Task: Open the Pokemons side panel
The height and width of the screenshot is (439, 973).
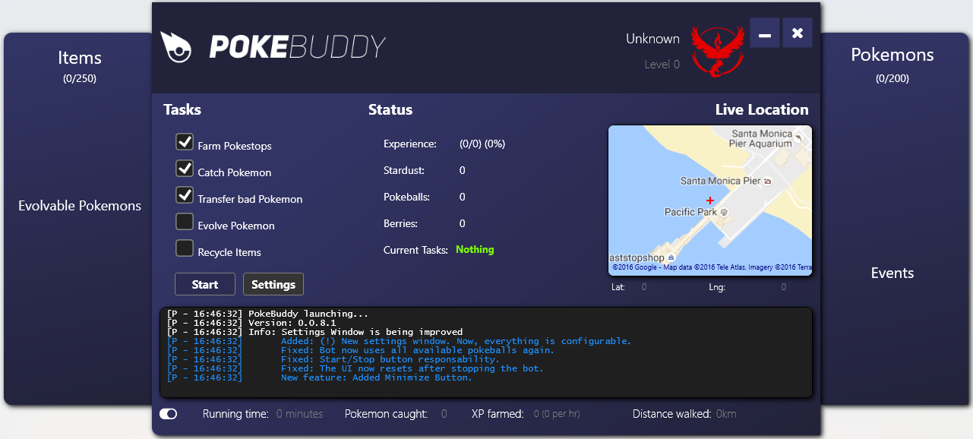Action: click(892, 55)
